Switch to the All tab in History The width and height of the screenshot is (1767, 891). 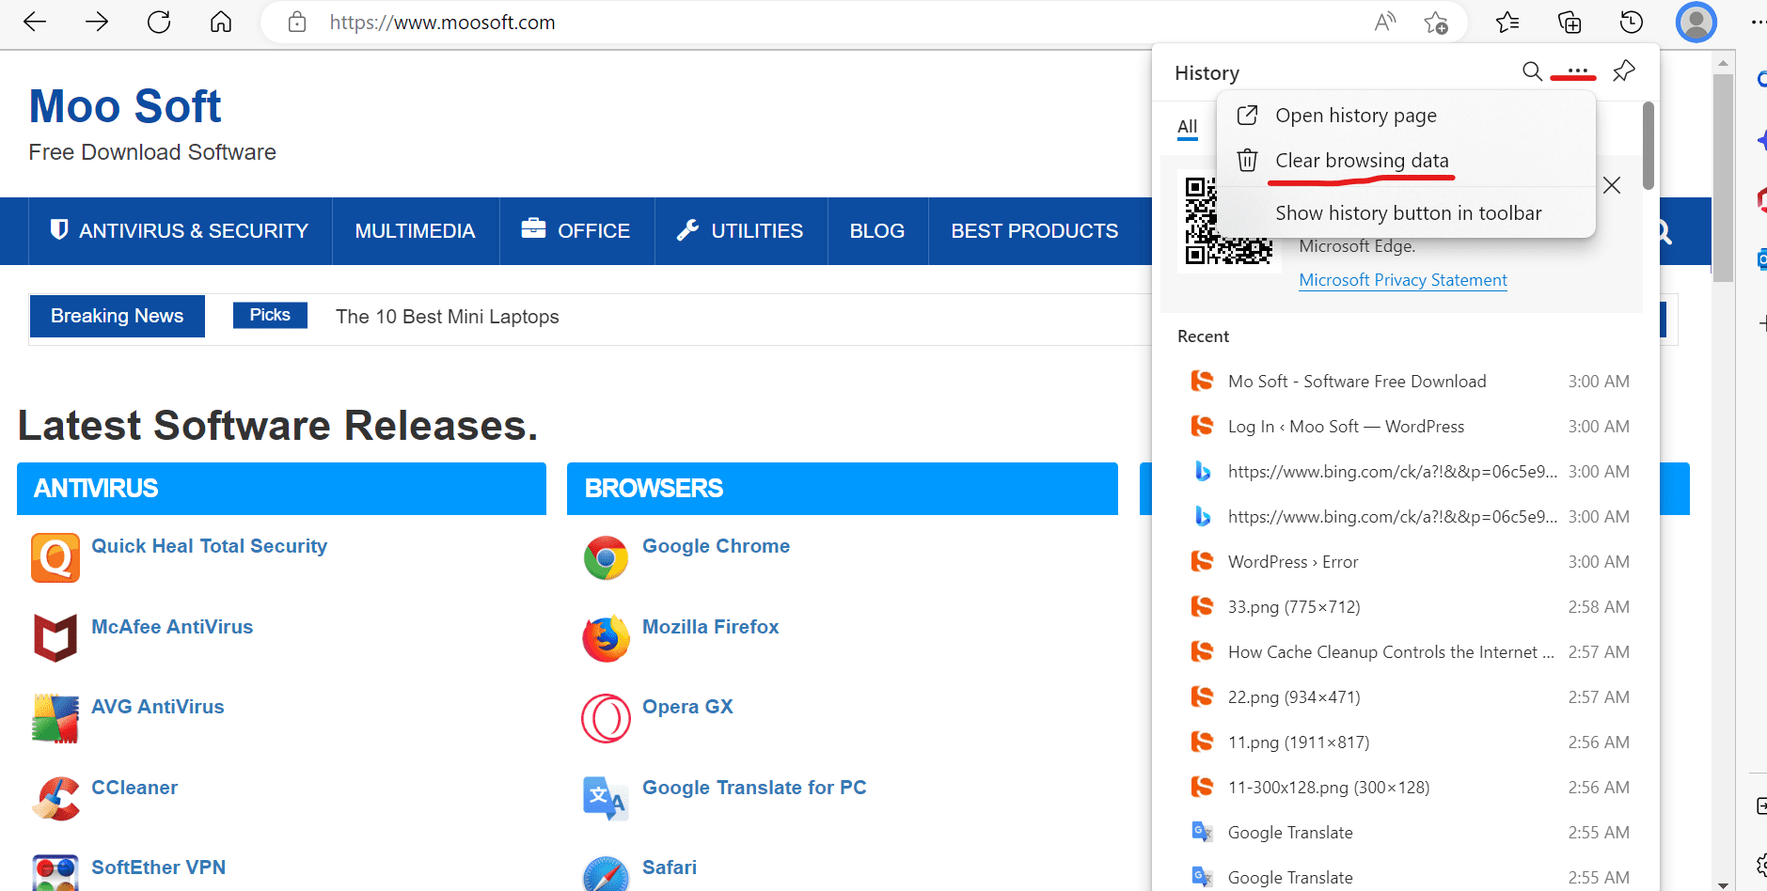point(1187,127)
